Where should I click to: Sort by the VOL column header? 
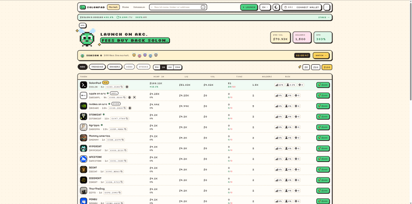click(212, 77)
